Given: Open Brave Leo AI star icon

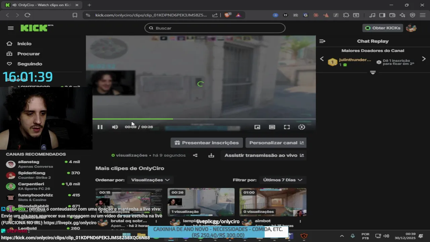Looking at the screenshot, I should pos(402,15).
